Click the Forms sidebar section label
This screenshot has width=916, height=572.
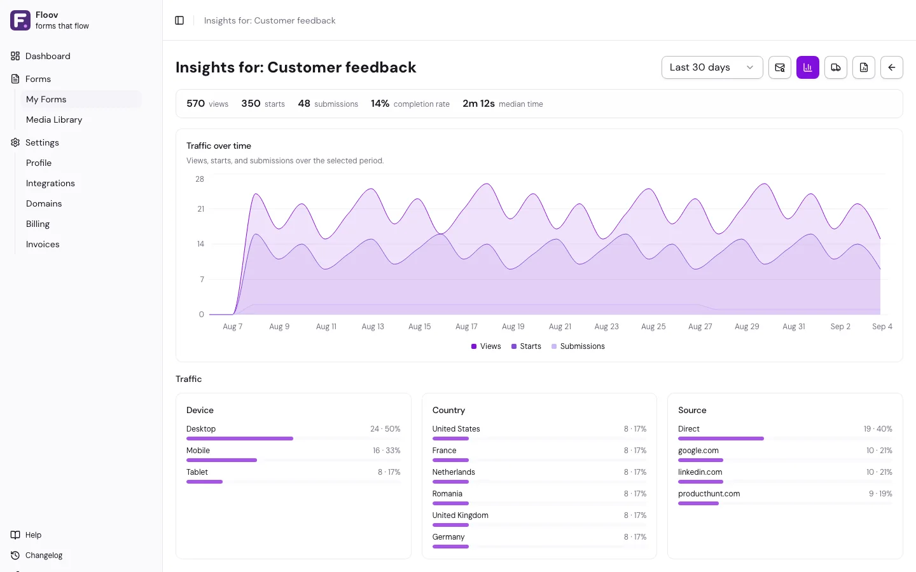coord(38,79)
